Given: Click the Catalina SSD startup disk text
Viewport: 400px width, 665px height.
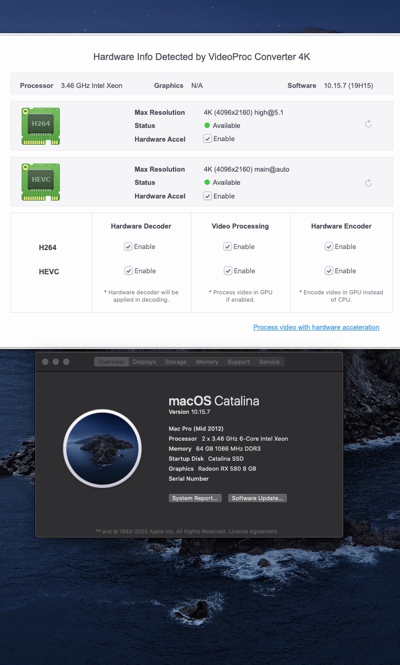Looking at the screenshot, I should point(226,459).
